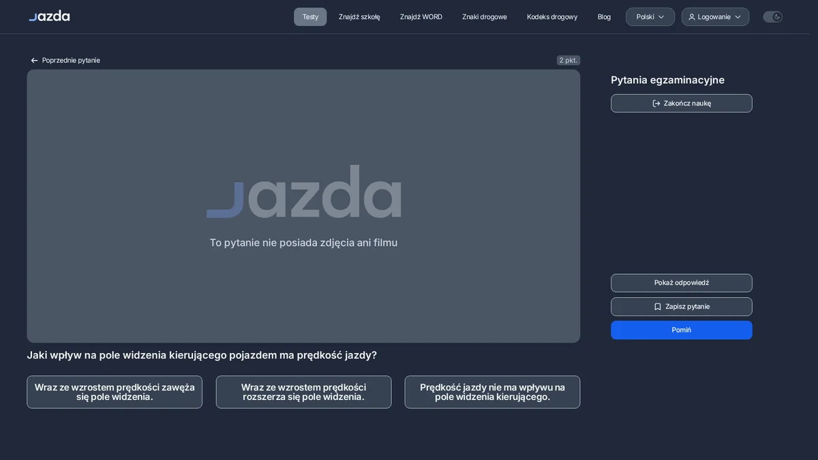Open the Testy tab
This screenshot has width=818, height=460.
coord(310,17)
